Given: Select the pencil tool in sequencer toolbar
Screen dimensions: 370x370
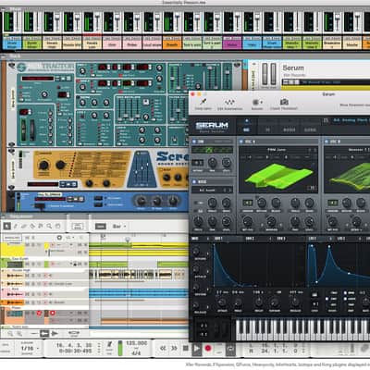Looking at the screenshot, I should [x=16, y=227].
